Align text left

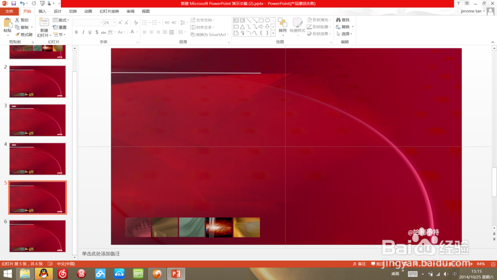145,32
